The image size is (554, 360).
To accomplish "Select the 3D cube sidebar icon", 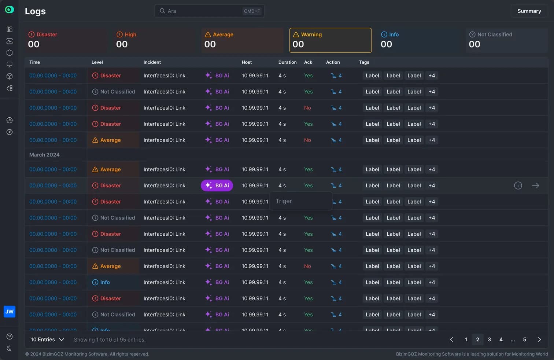I will (x=10, y=76).
